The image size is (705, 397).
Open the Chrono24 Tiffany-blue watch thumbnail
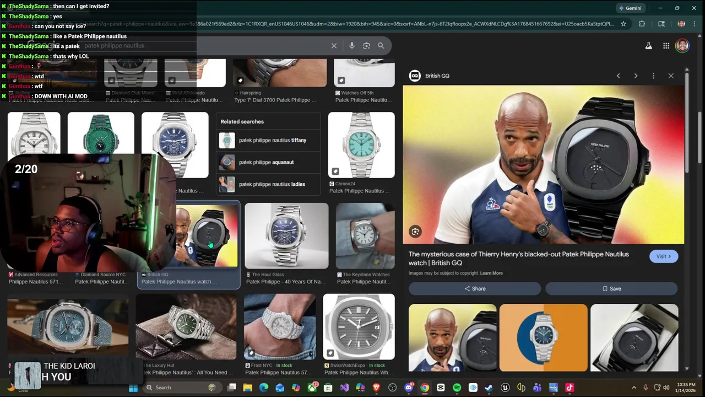point(361,145)
